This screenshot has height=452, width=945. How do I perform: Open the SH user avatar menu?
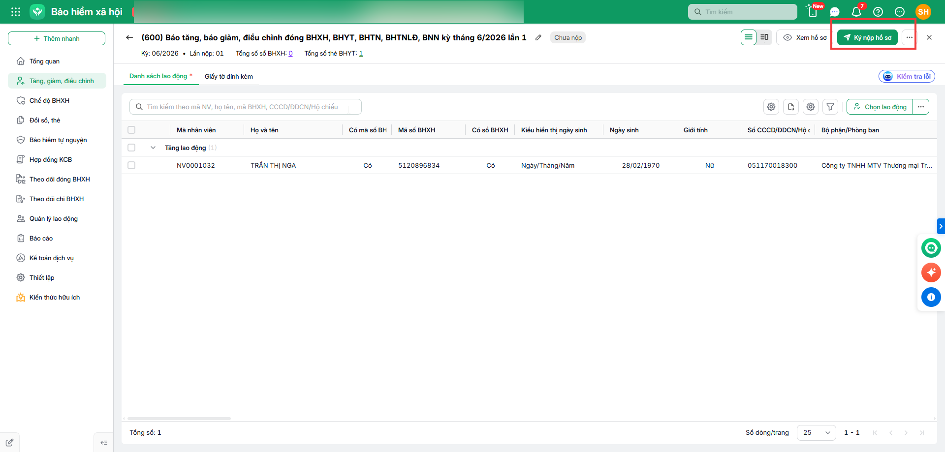coord(923,12)
